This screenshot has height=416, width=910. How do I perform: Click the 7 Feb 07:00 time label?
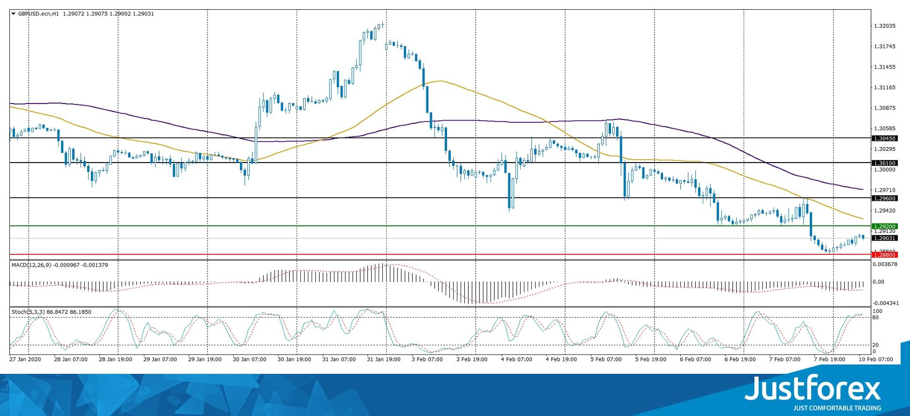click(785, 359)
